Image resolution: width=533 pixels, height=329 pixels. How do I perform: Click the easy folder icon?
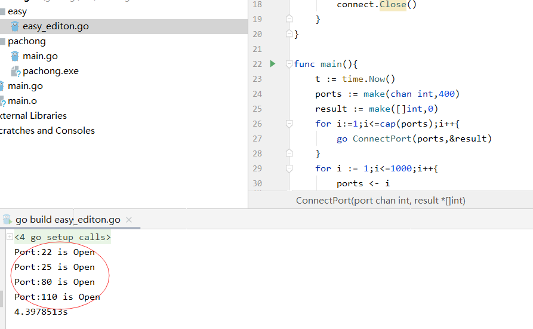2,11
